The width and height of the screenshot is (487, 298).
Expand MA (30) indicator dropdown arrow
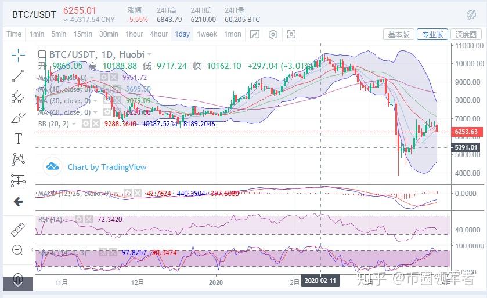[95, 101]
